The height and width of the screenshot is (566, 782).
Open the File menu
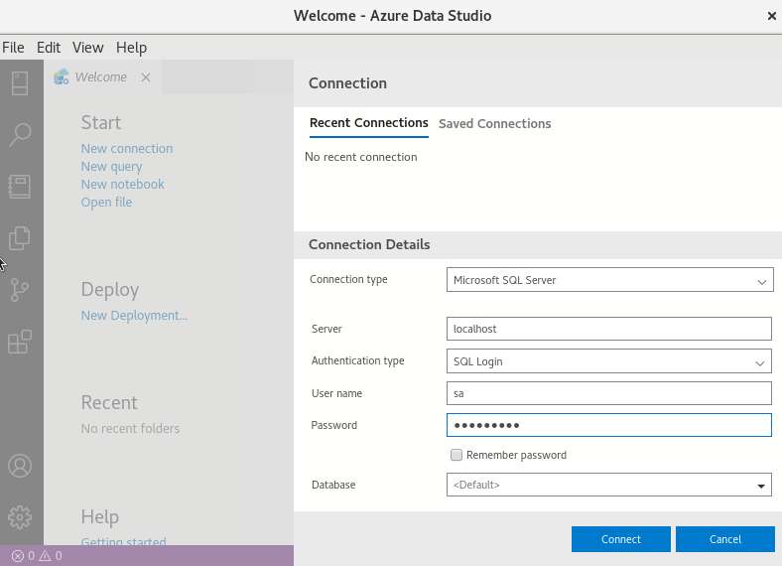pyautogui.click(x=13, y=48)
